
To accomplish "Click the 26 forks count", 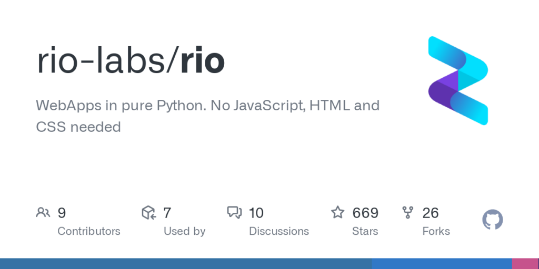I will 430,213.
